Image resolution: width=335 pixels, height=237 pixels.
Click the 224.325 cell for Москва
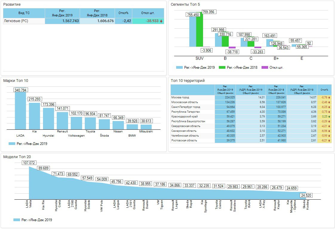pos(225,97)
